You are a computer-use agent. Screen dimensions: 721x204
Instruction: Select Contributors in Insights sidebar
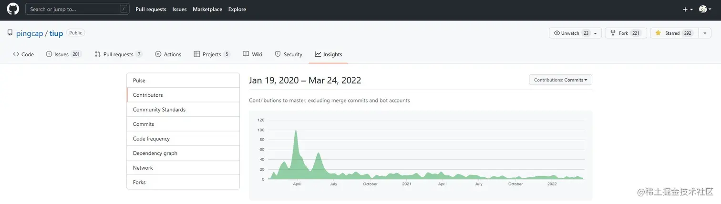click(x=183, y=95)
